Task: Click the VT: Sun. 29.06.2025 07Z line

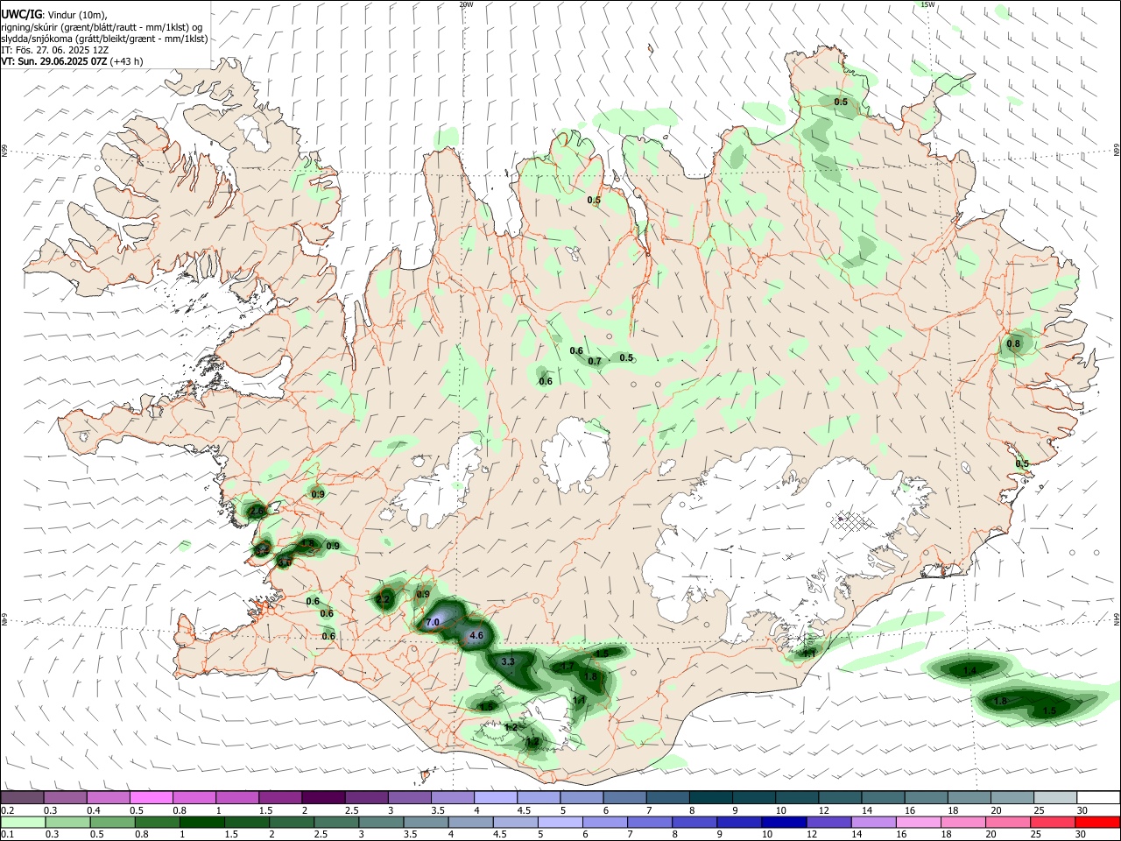Action: pyautogui.click(x=73, y=62)
